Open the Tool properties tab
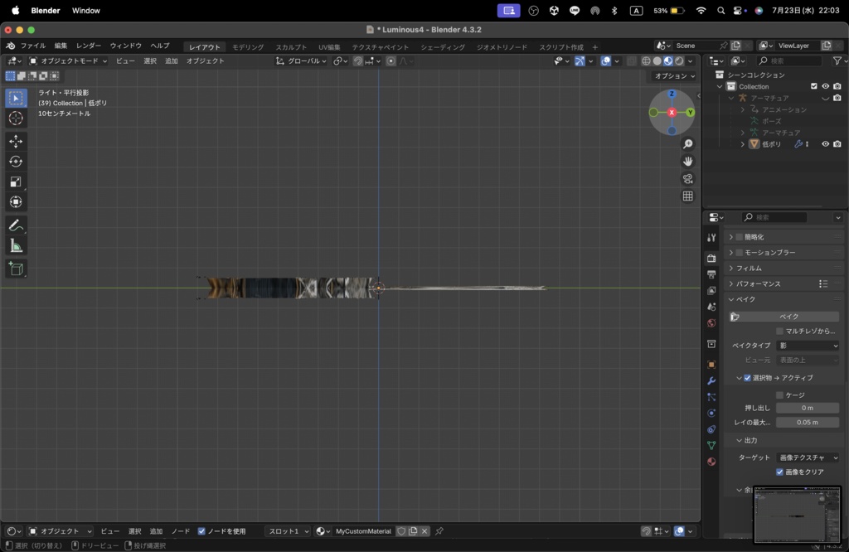849x552 pixels. pyautogui.click(x=711, y=238)
